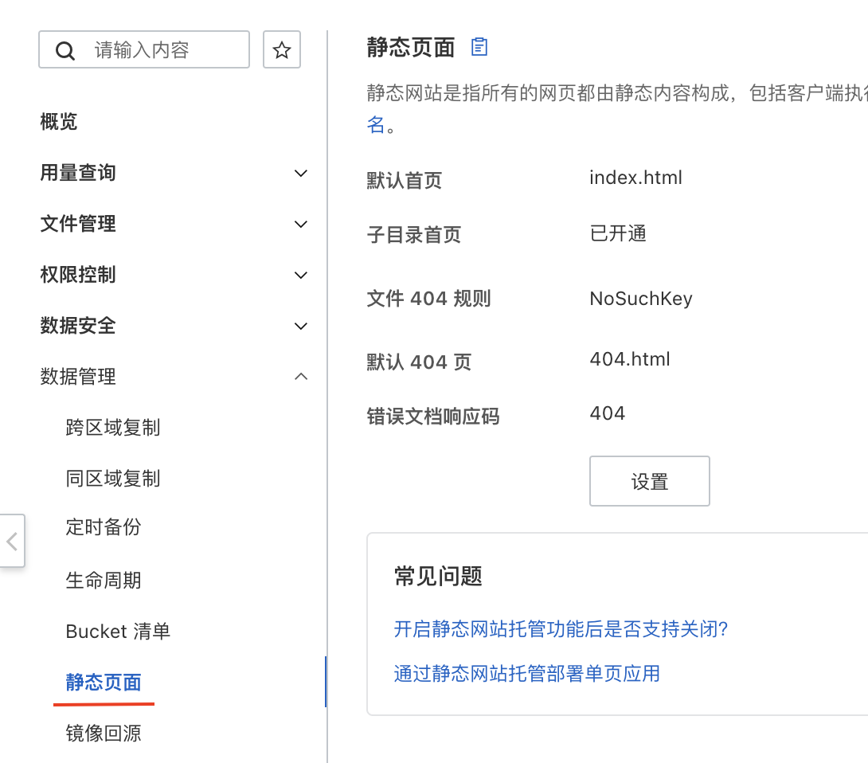Image resolution: width=868 pixels, height=763 pixels.
Task: Focus the 请输入内容 search field
Action: click(x=163, y=50)
